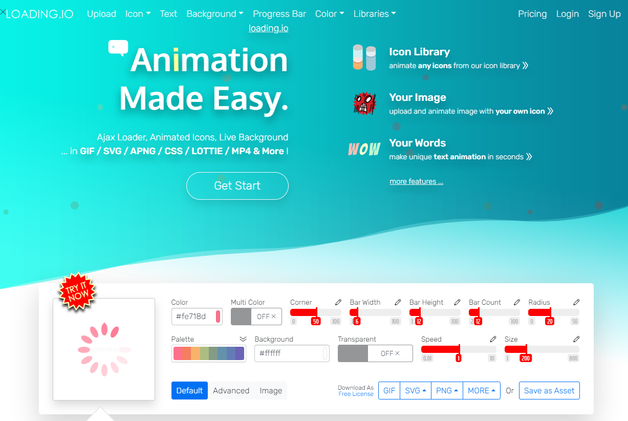
Task: Open the MORE download dropdown
Action: 482,391
